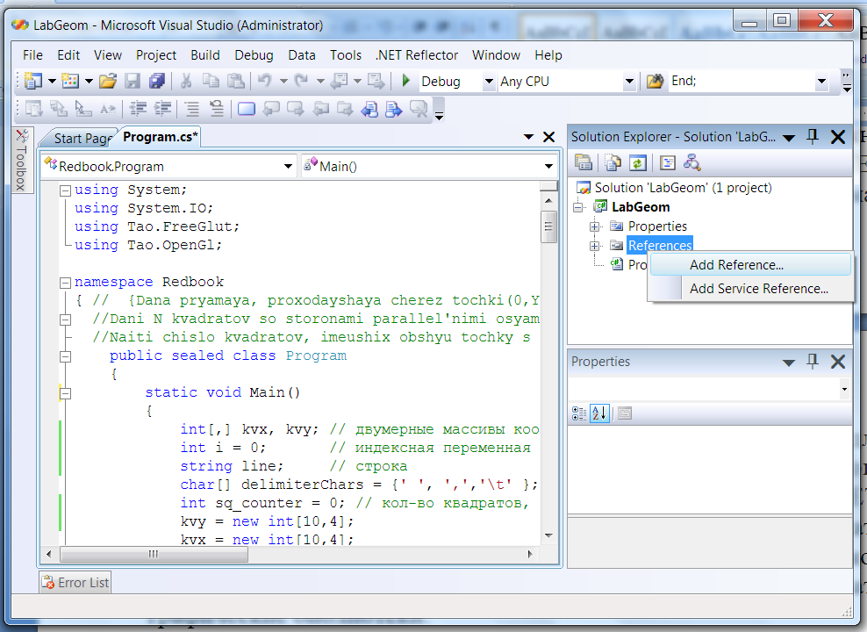Choose Add Service Reference... from context menu
867x632 pixels.
point(750,289)
